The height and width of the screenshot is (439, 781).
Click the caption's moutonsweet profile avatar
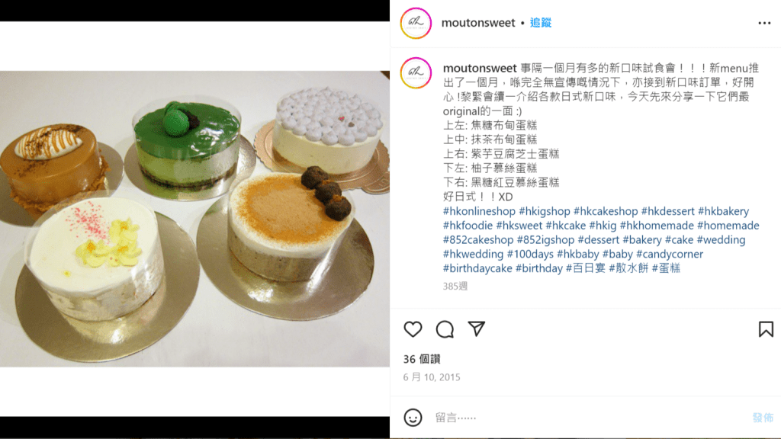416,73
